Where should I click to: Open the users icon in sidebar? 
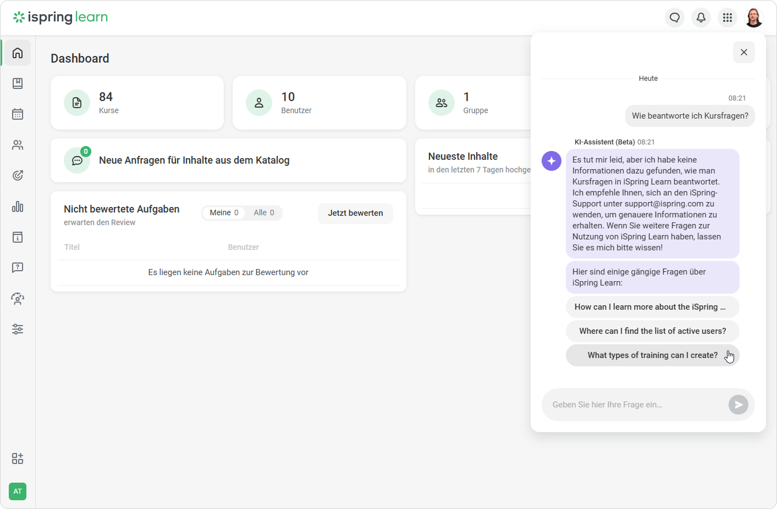point(18,145)
